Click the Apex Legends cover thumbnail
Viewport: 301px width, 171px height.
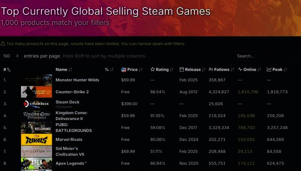tap(36, 163)
